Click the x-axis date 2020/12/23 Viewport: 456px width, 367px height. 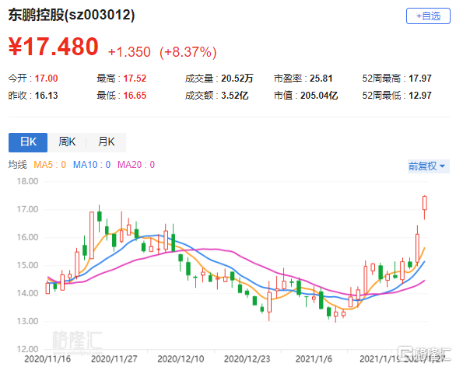click(247, 359)
